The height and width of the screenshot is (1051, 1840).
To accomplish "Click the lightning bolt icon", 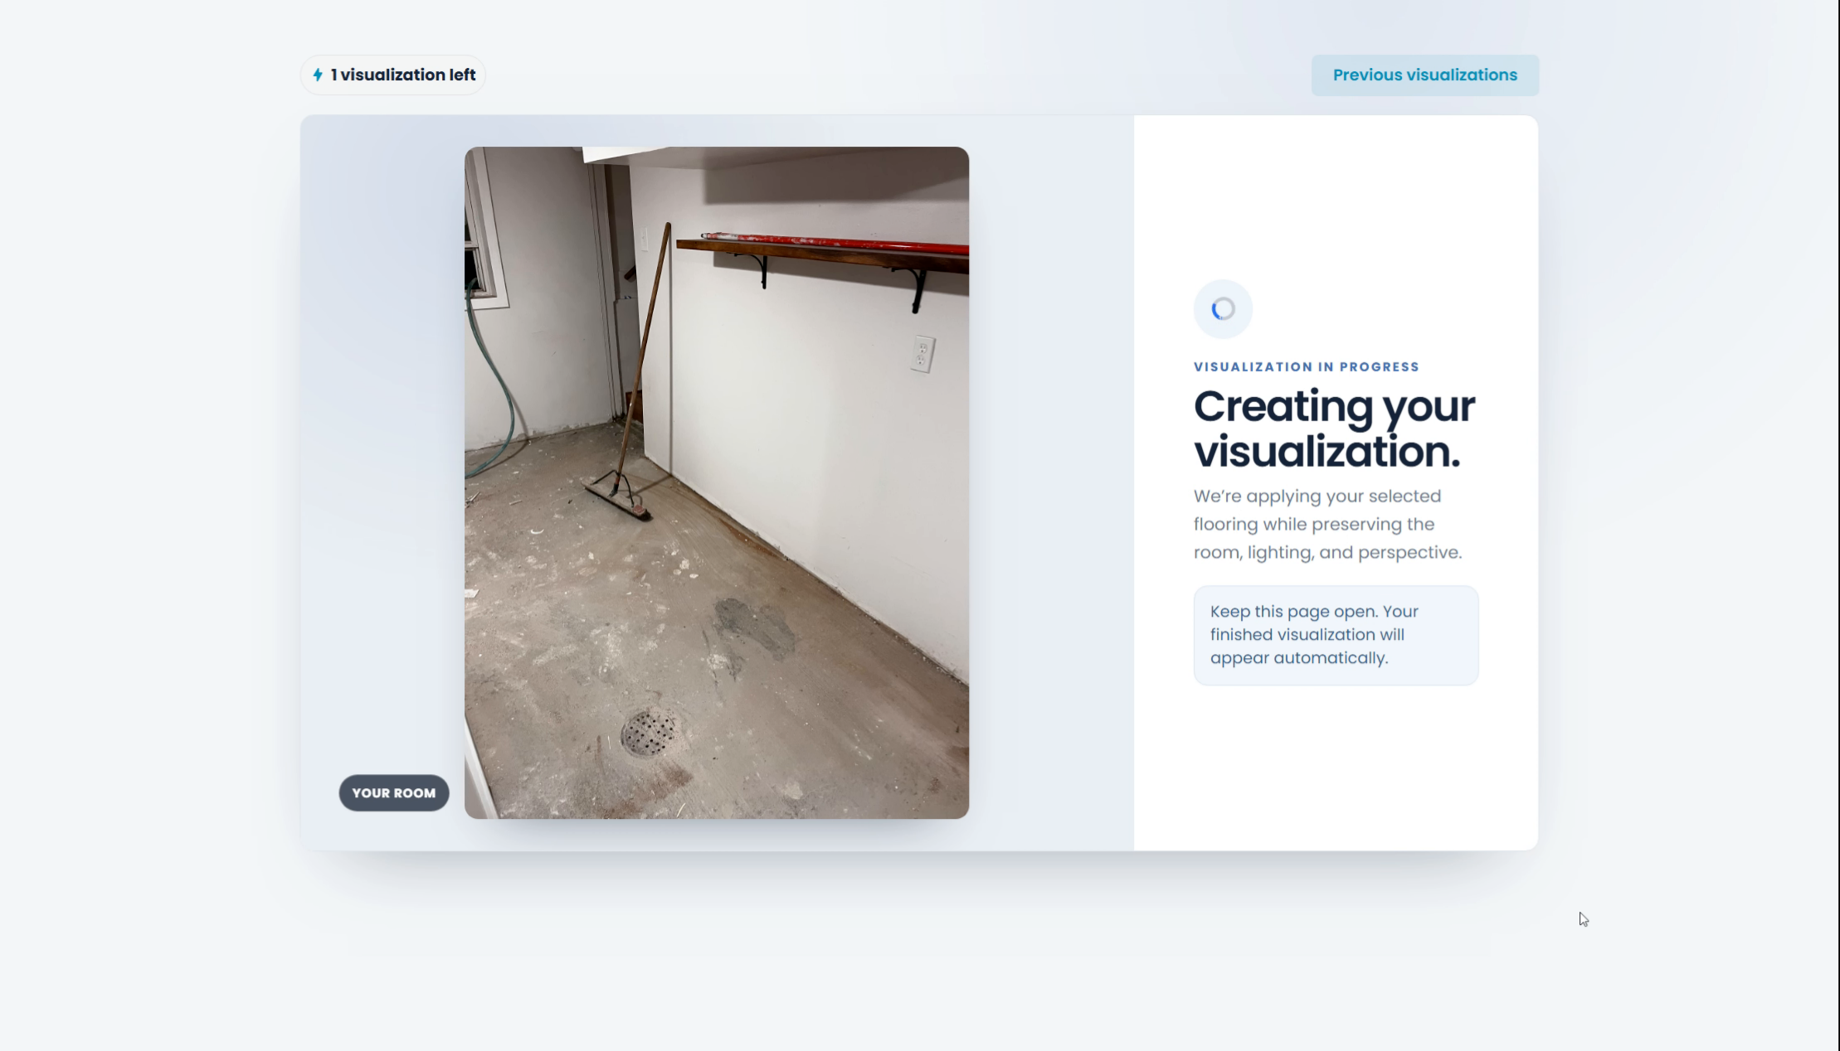I will [x=318, y=75].
